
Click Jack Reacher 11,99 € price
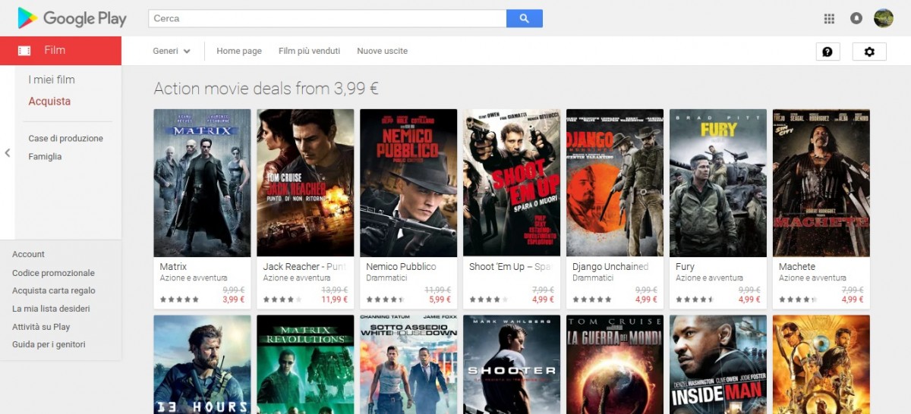[x=335, y=300]
